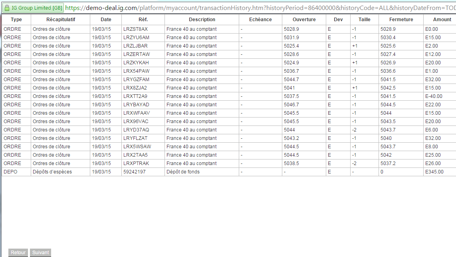456x257 pixels.
Task: Select reference LRX96VAC
Action: tap(136, 122)
